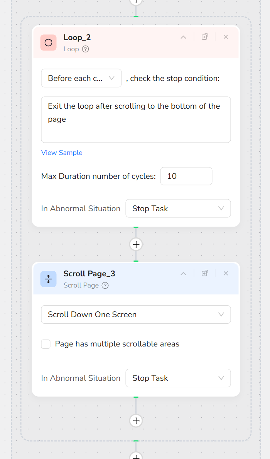This screenshot has width=270, height=459.
Task: Collapse the Loop_2 node
Action: pos(183,37)
